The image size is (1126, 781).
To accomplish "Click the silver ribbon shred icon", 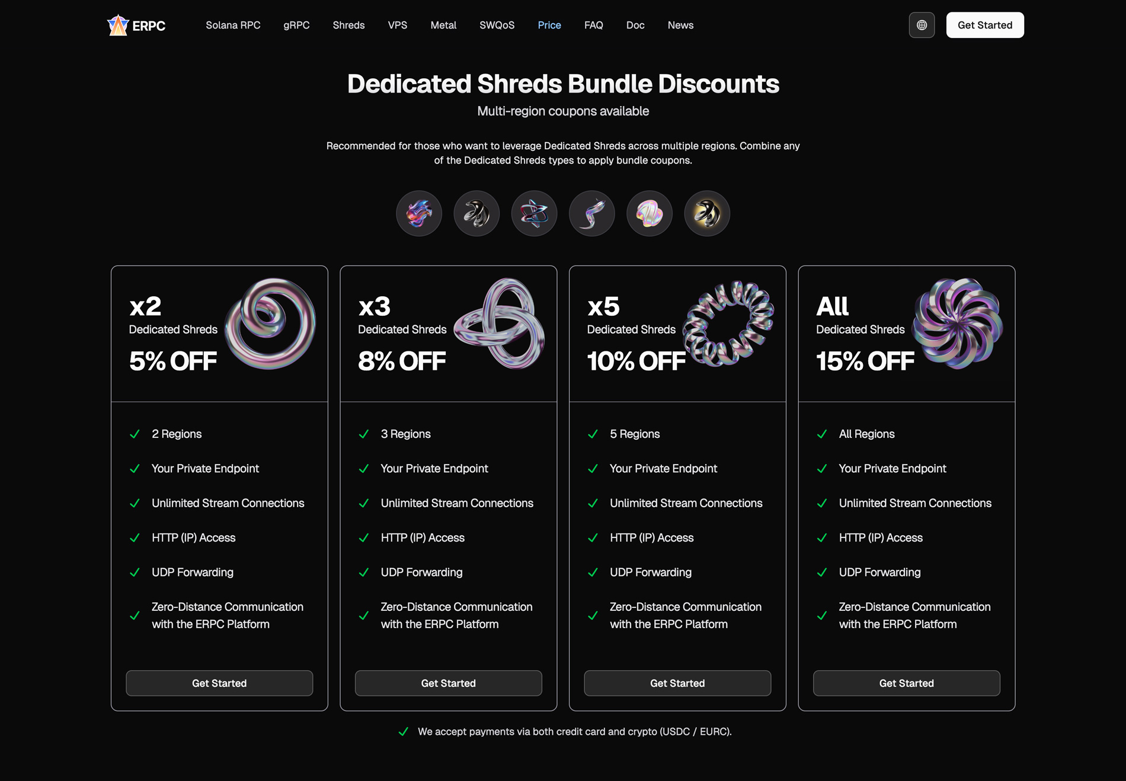I will pyautogui.click(x=591, y=213).
